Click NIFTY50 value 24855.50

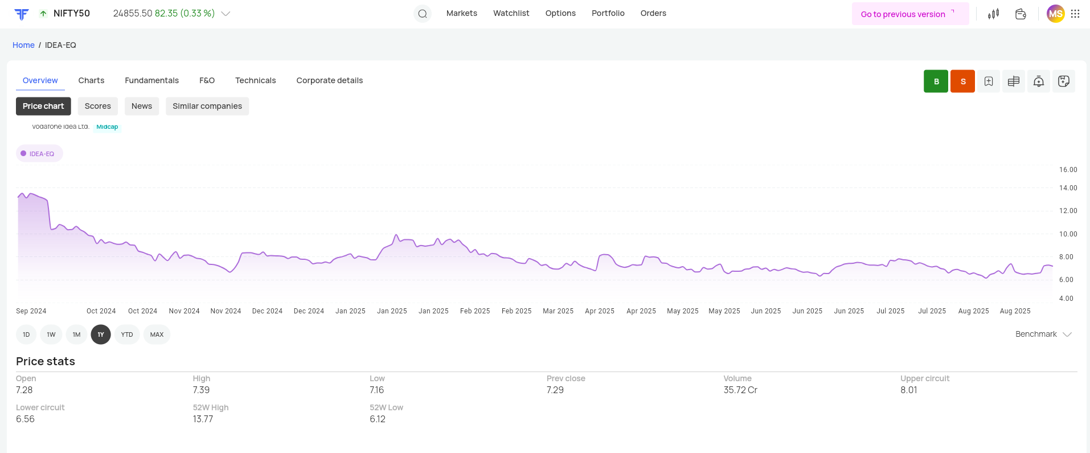pyautogui.click(x=133, y=13)
